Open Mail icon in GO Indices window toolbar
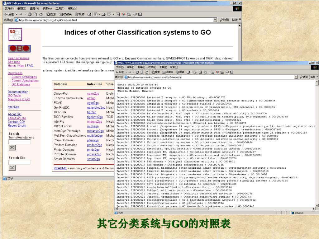319x239 pixels. (x=96, y=14)
